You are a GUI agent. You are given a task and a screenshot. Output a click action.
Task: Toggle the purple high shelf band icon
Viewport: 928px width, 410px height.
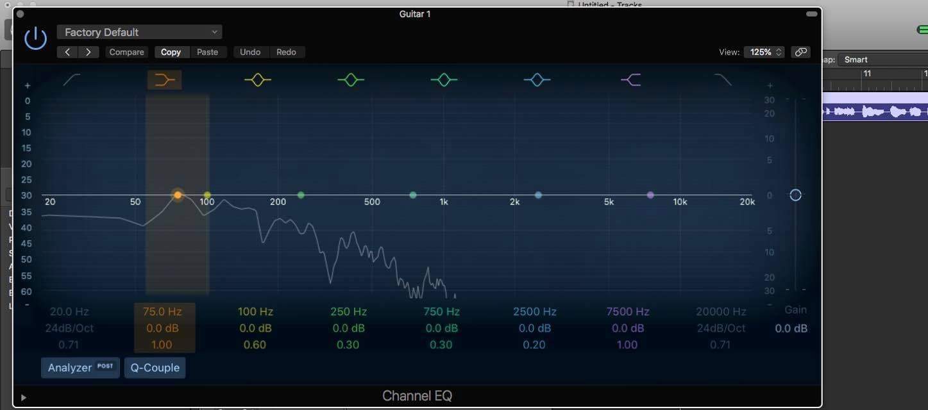click(x=630, y=80)
